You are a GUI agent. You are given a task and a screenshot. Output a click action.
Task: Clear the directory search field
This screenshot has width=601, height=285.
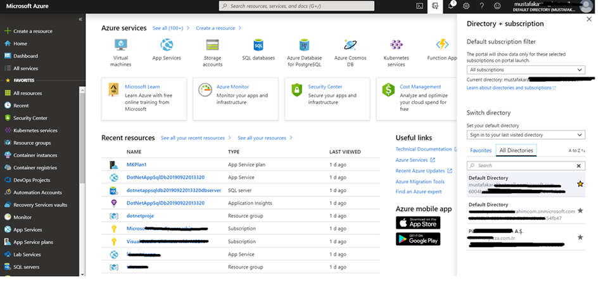[579, 166]
